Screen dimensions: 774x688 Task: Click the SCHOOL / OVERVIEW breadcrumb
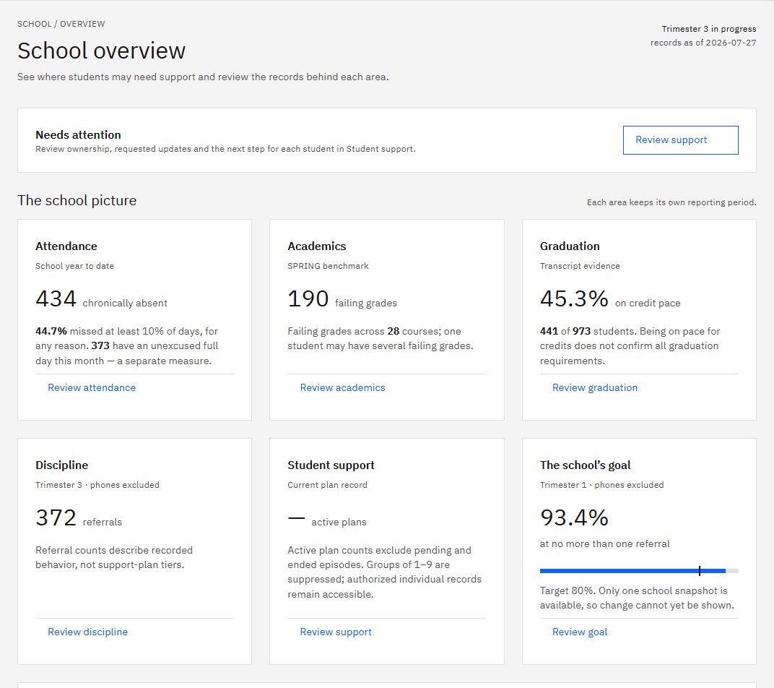point(61,24)
